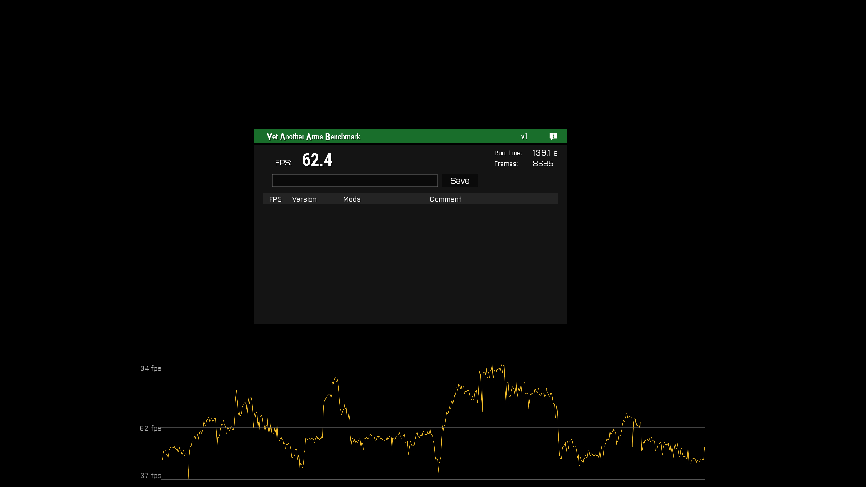The height and width of the screenshot is (487, 866).
Task: Select the Version column header
Action: [x=304, y=199]
